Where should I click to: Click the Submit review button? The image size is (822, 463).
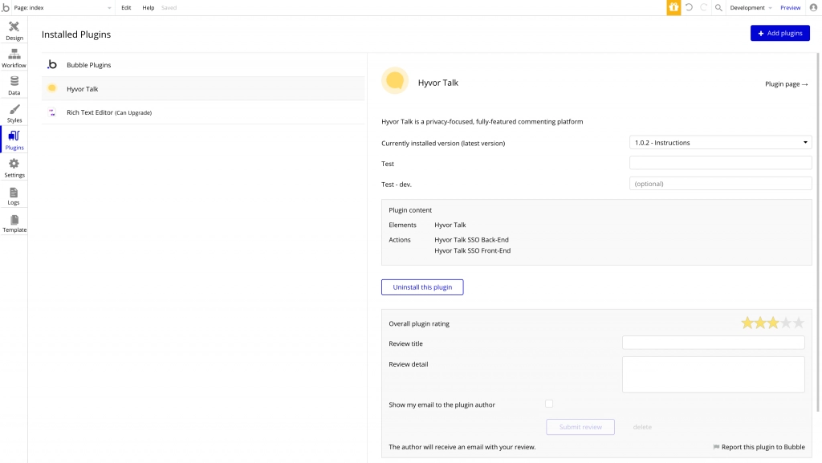[x=580, y=427]
